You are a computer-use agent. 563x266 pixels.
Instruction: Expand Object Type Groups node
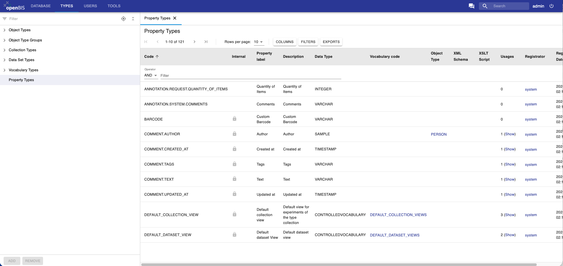point(4,40)
